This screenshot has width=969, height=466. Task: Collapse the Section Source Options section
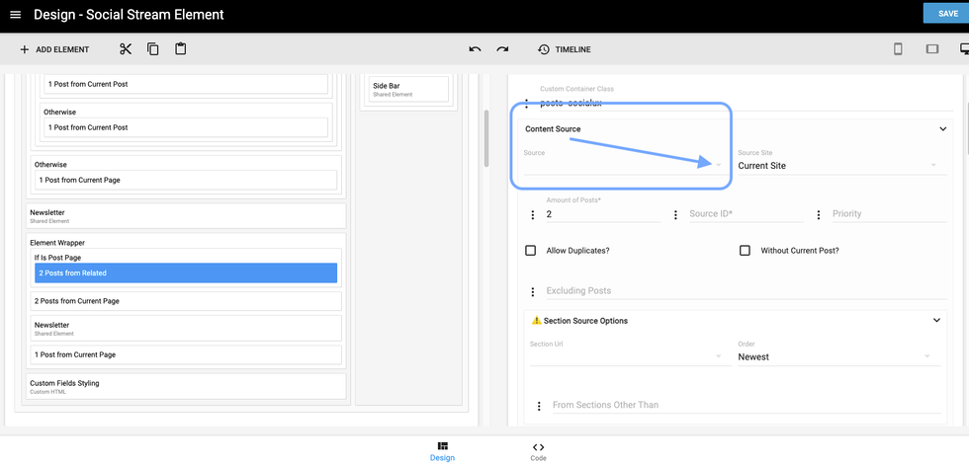tap(936, 321)
